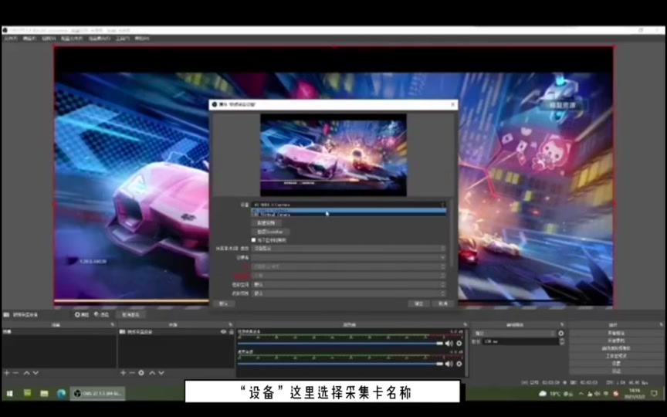Move scene down in Scenes panel
This screenshot has height=417, width=667.
point(36,373)
